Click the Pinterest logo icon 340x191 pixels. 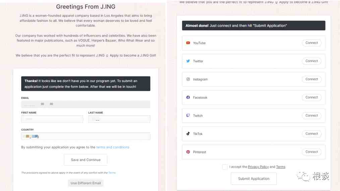click(188, 152)
